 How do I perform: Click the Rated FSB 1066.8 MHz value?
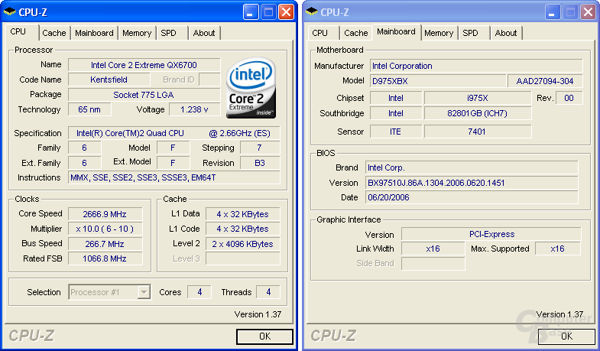[105, 258]
